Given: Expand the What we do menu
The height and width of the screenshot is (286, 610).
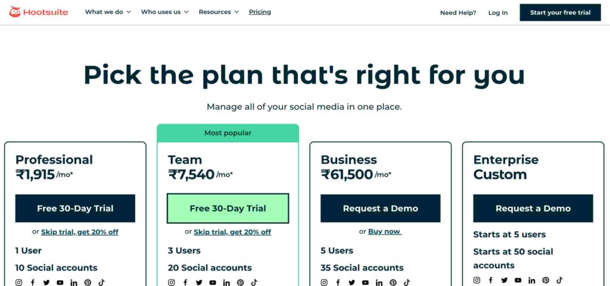Looking at the screenshot, I should pos(108,12).
